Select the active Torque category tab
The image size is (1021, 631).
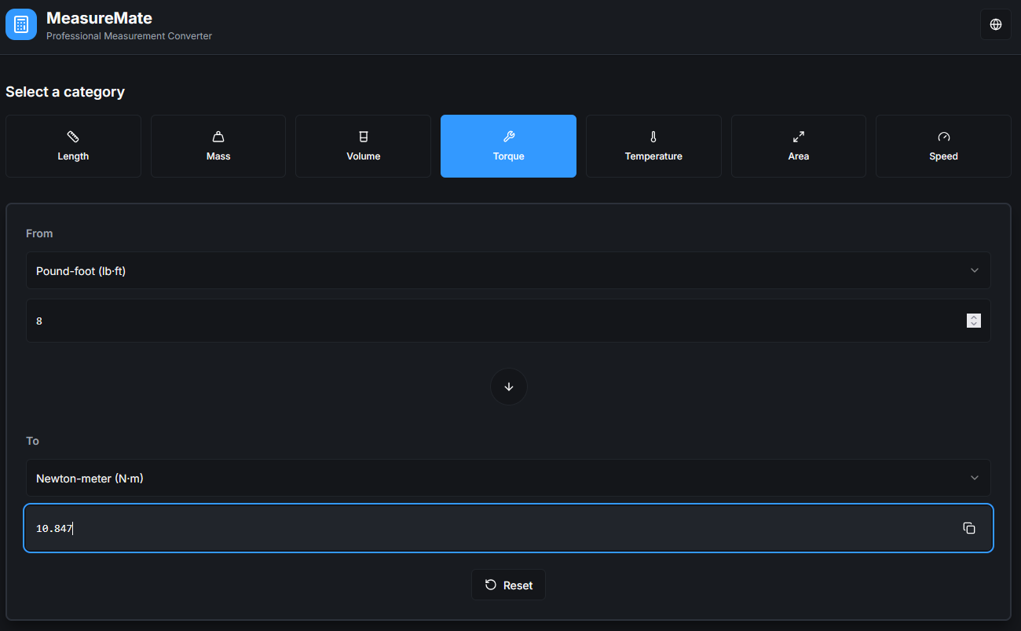point(508,146)
